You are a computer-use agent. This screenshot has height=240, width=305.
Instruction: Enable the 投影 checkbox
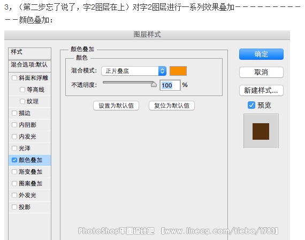[14, 207]
